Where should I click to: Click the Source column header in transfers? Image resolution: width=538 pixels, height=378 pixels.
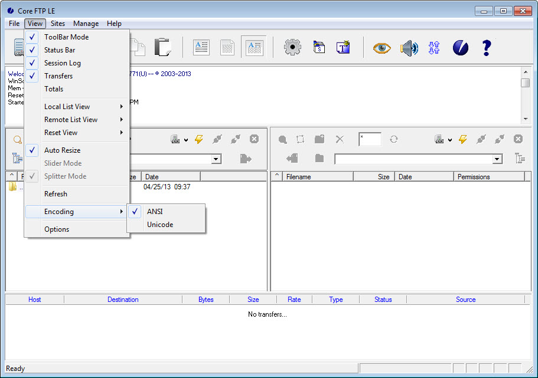click(465, 300)
